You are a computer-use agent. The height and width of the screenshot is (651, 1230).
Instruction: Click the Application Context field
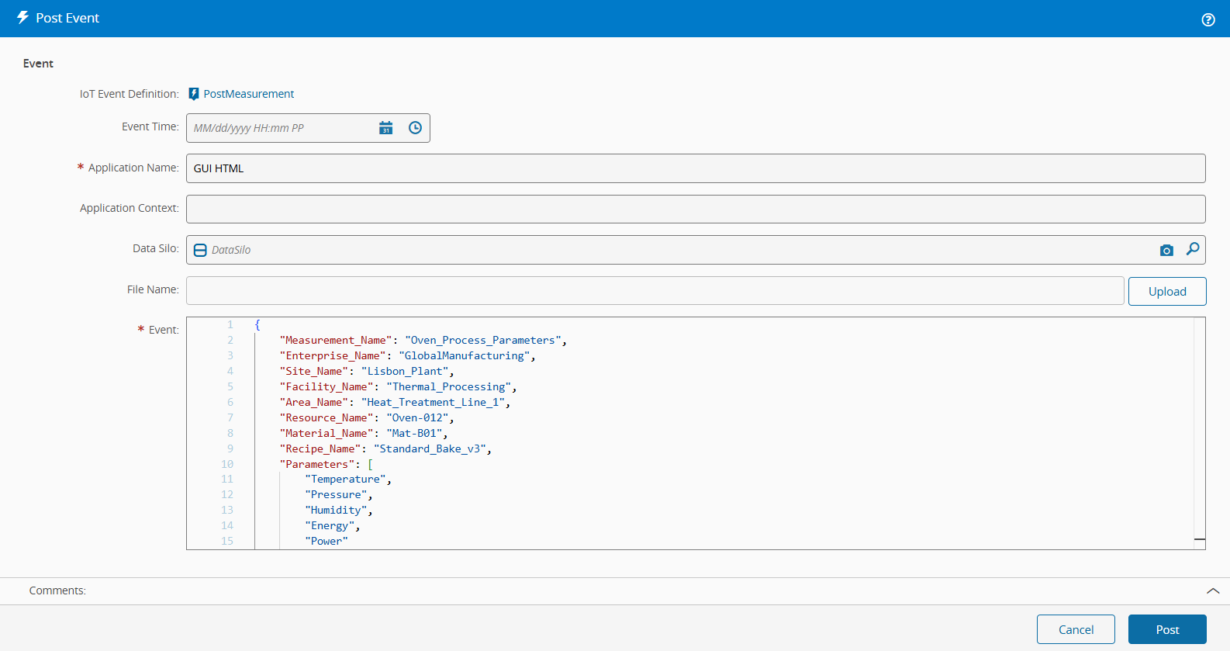click(695, 209)
